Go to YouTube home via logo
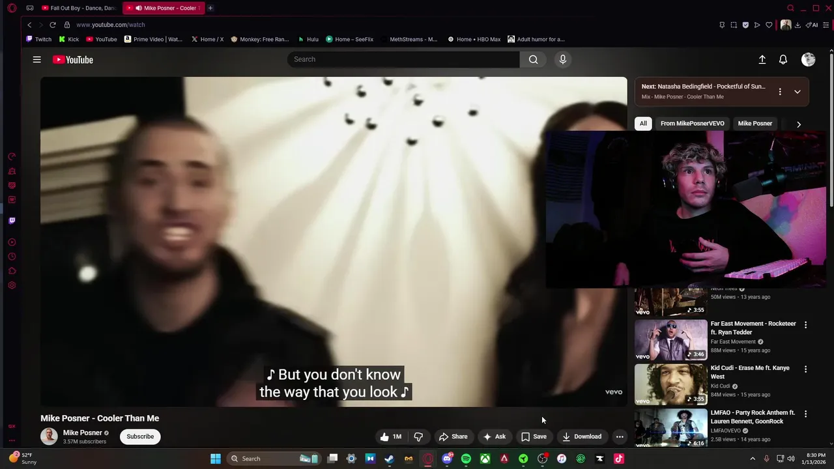This screenshot has width=834, height=469. coord(73,60)
